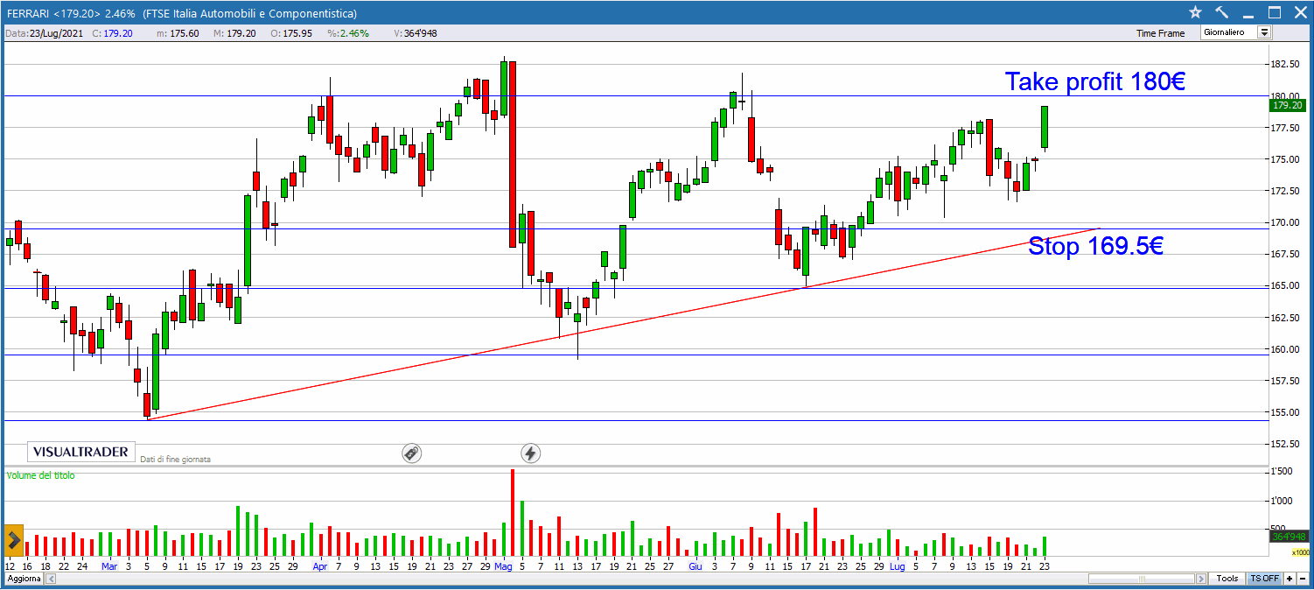Image resolution: width=1314 pixels, height=590 pixels.
Task: Close the FERRARI chart window
Action: pyautogui.click(x=1299, y=12)
